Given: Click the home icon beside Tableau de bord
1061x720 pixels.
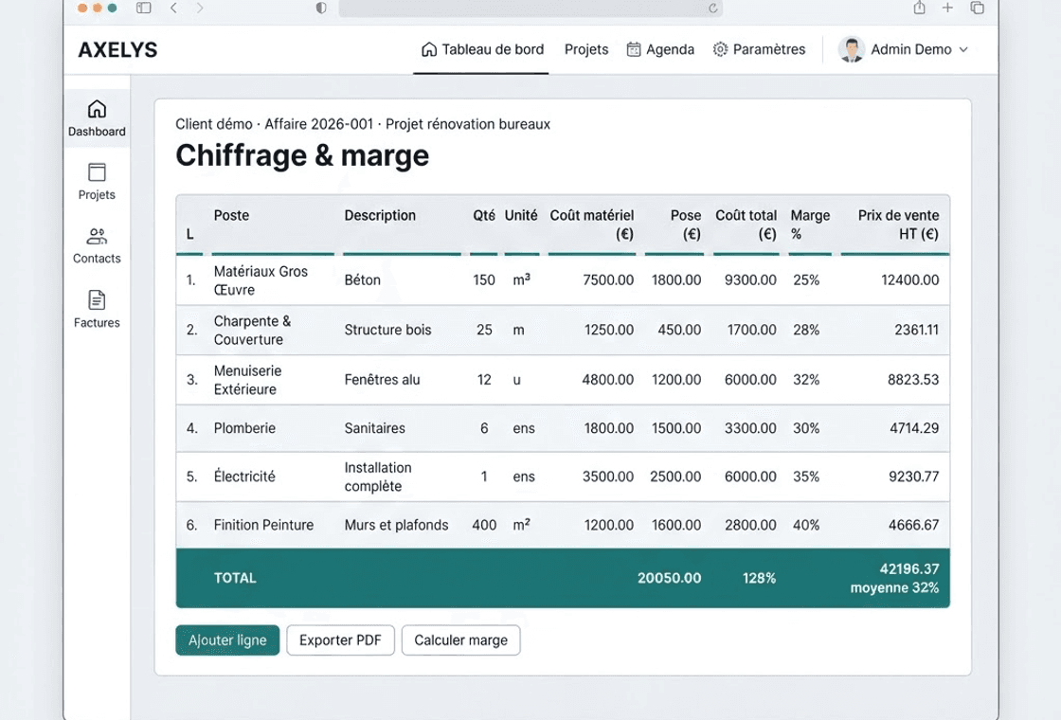Looking at the screenshot, I should [429, 49].
